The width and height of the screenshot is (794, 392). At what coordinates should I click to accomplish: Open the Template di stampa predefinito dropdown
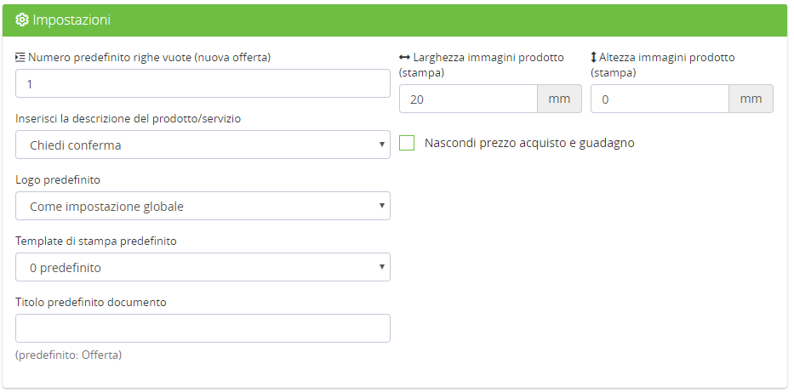click(203, 268)
